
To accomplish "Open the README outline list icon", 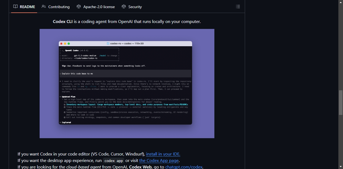I will (x=238, y=6).
